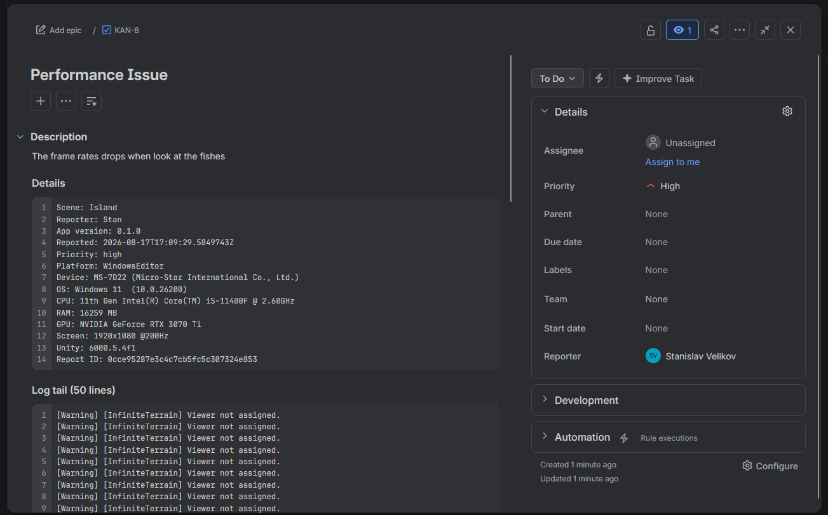
Task: Set the Team field value
Action: (x=656, y=299)
